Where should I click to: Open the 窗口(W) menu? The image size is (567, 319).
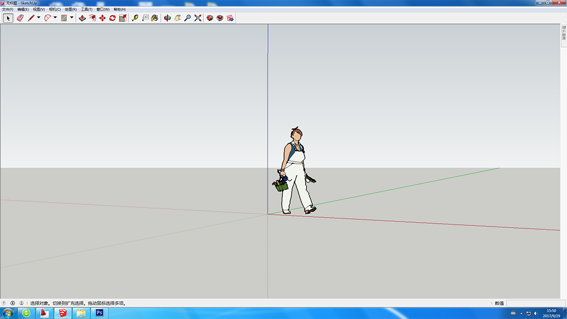[103, 9]
